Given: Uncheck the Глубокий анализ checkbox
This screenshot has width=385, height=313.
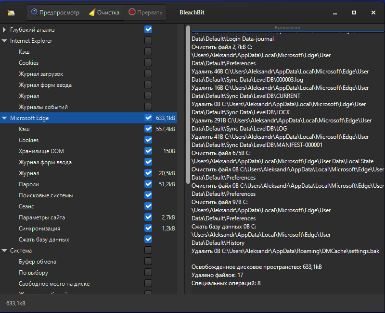Looking at the screenshot, I should [x=148, y=30].
